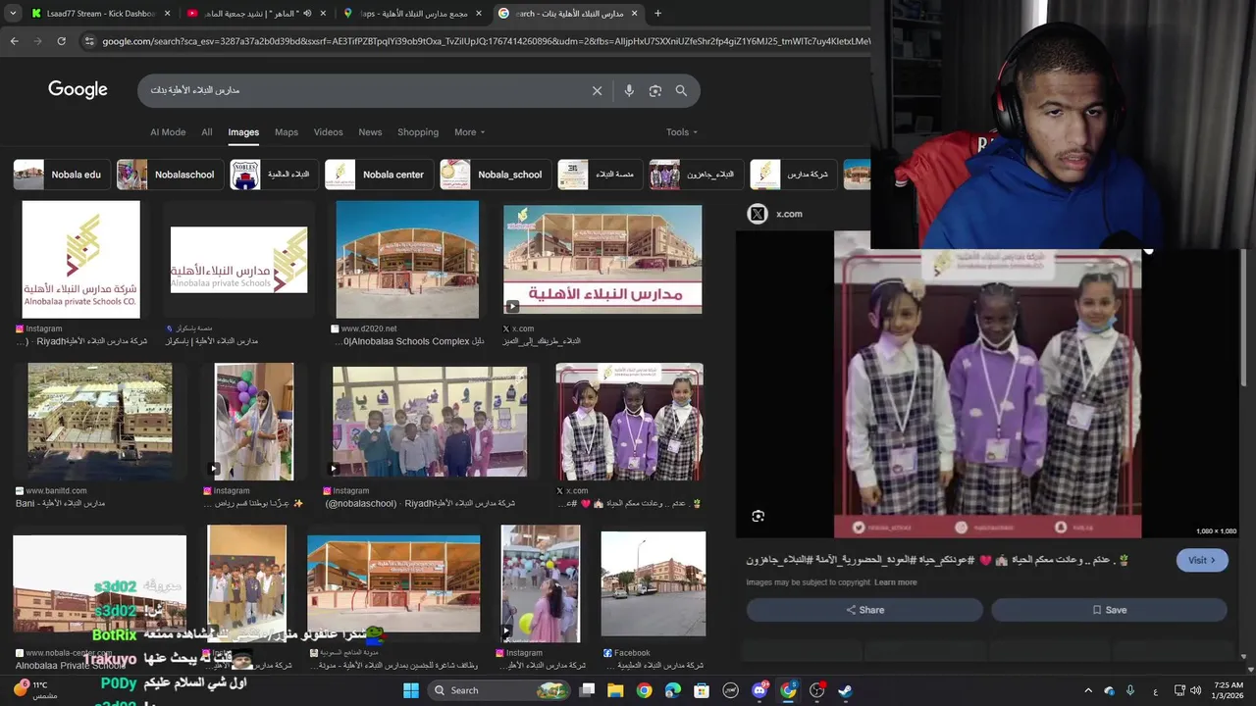Open File Explorer from taskbar
Screen dimensions: 1256x706
click(x=615, y=690)
